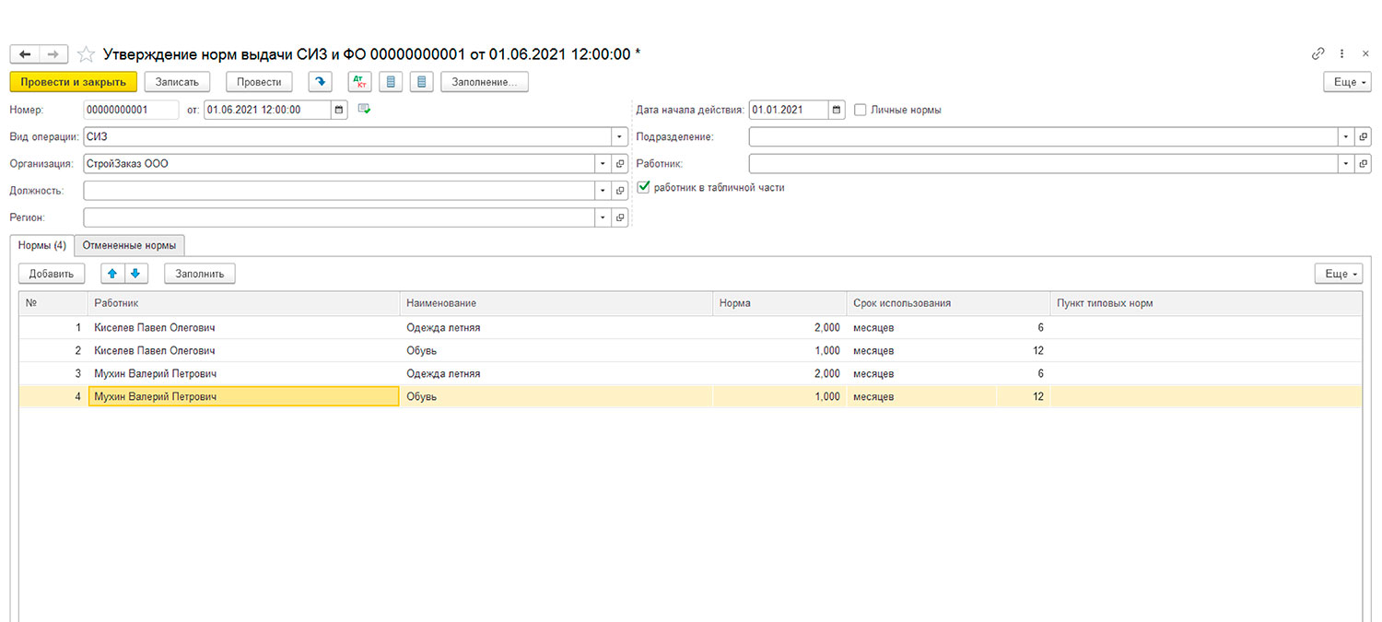Screen dimensions: 1382x622
Task: Uncheck 'работник в табличной части' checkbox
Action: 644,187
